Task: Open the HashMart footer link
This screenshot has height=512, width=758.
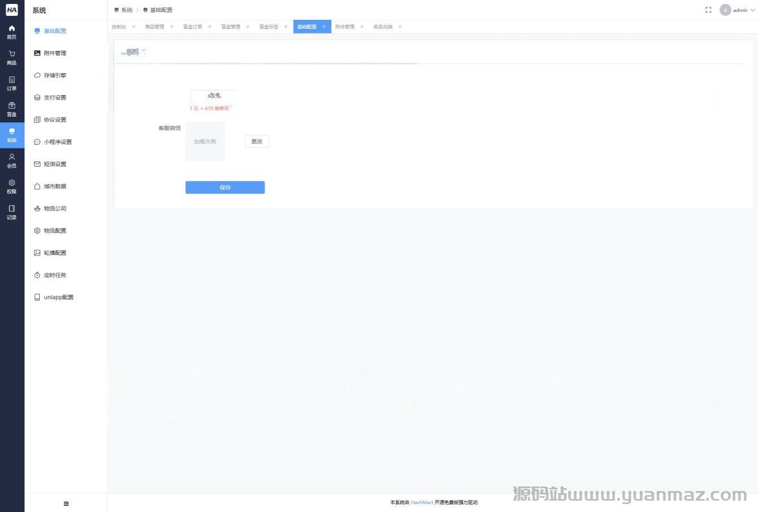Action: (x=421, y=502)
